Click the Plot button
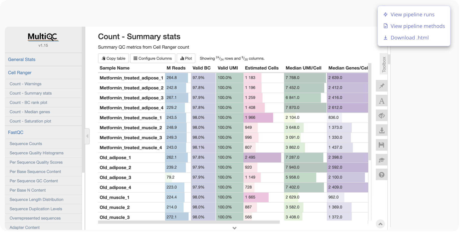This screenshot has height=239, width=463. tap(186, 58)
